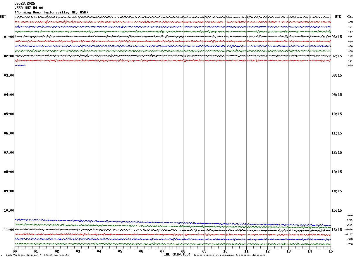Click the "04:00" EST hour label
This screenshot has height=259, width=354.
click(9, 95)
